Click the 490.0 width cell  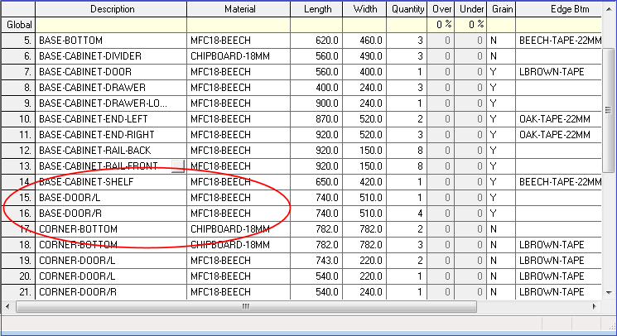[x=364, y=56]
